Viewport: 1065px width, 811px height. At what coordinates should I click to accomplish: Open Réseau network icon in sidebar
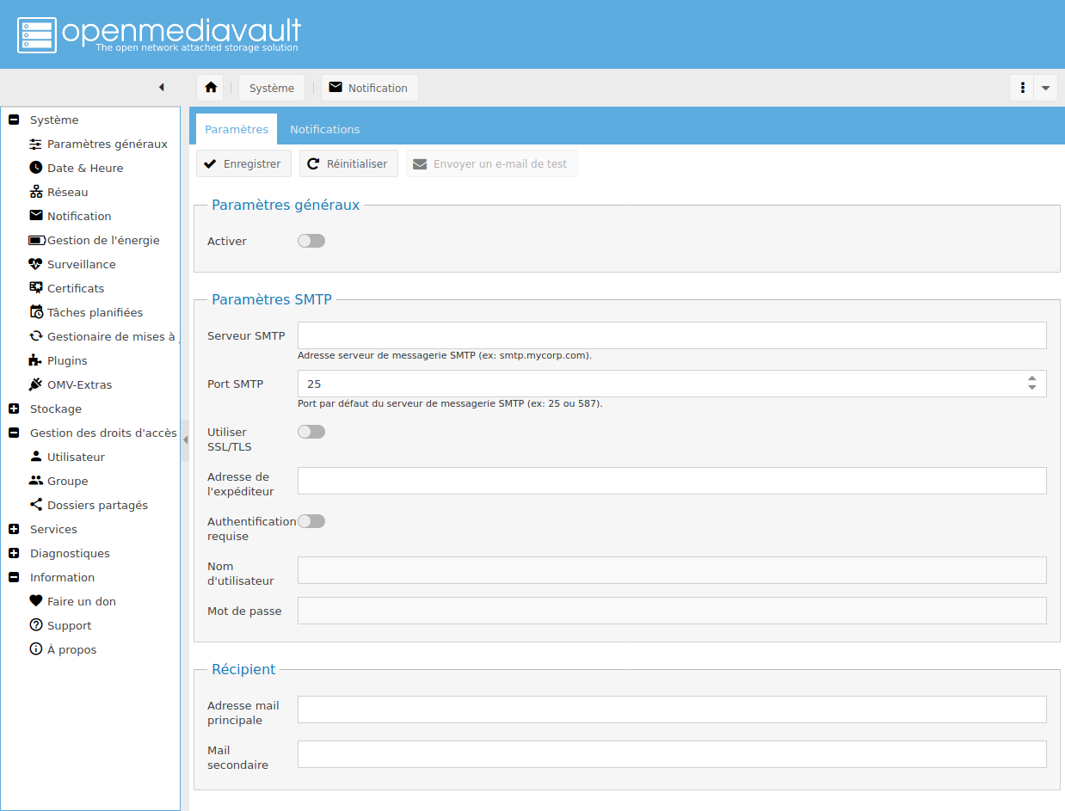36,192
